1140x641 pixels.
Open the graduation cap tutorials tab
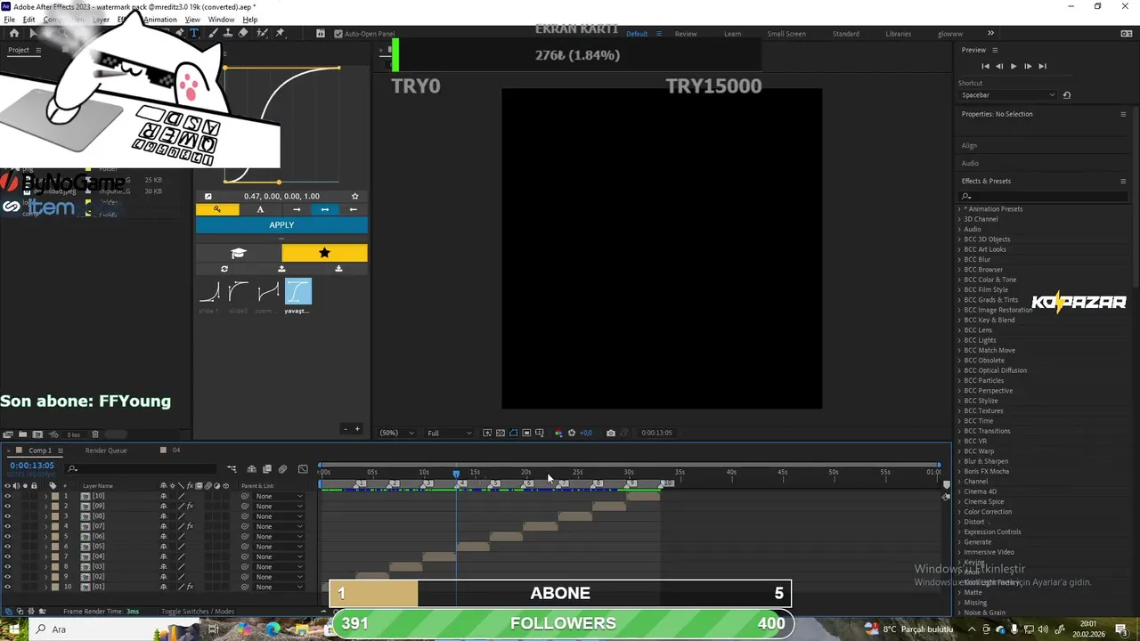pos(238,253)
